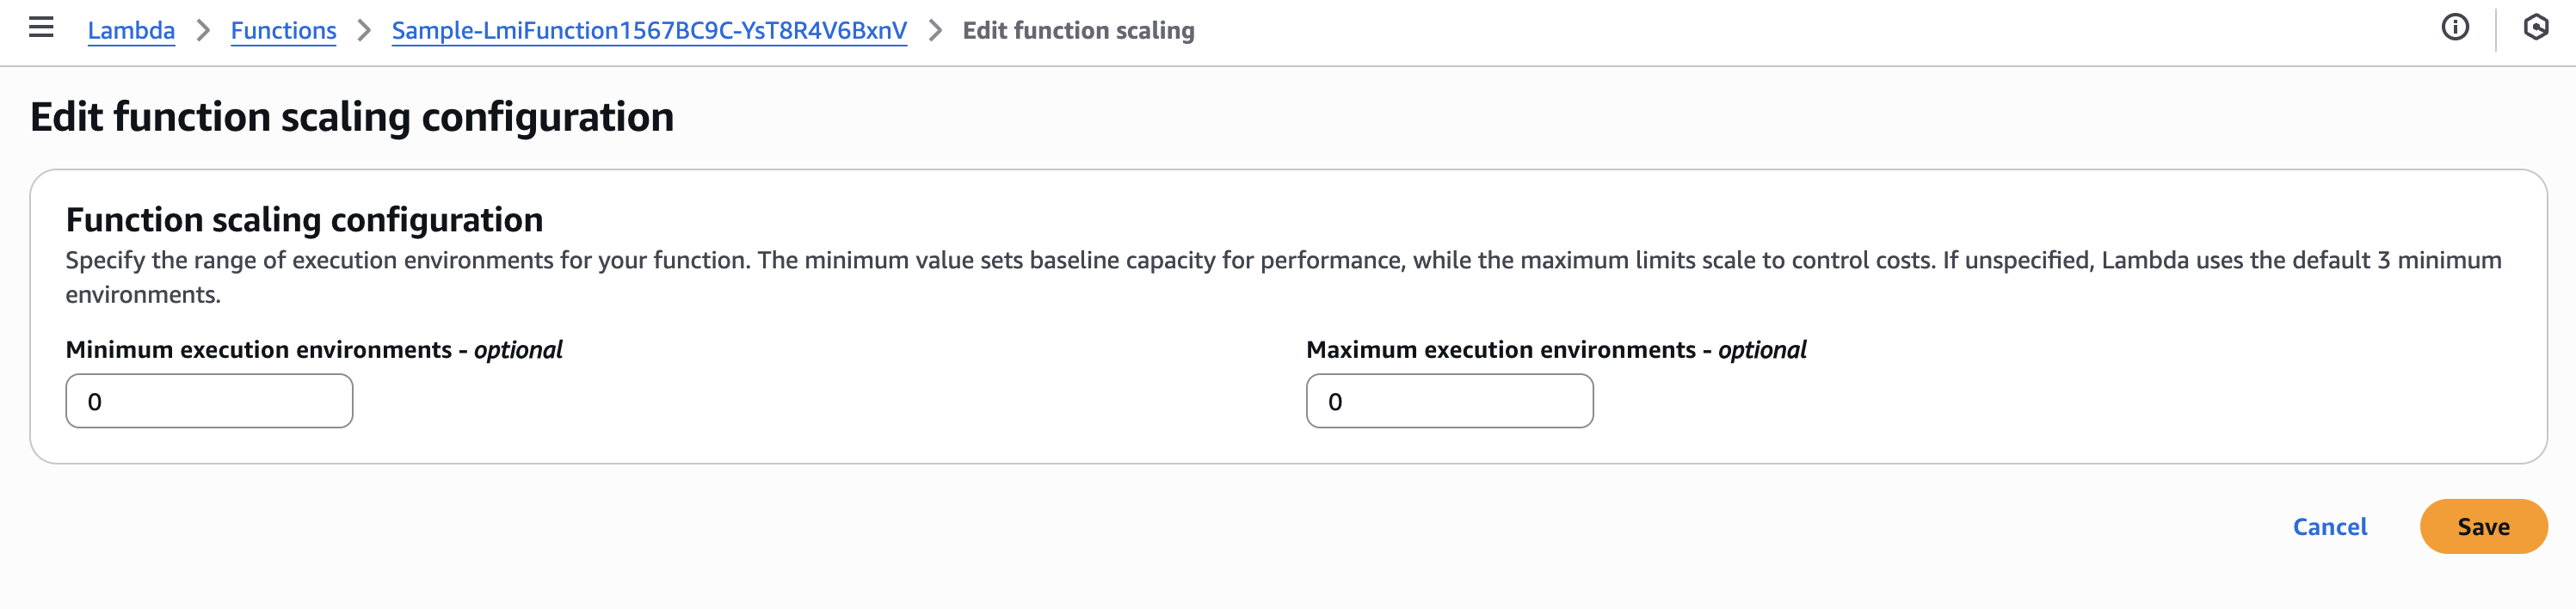Click the Maximum execution environments label

(1555, 350)
